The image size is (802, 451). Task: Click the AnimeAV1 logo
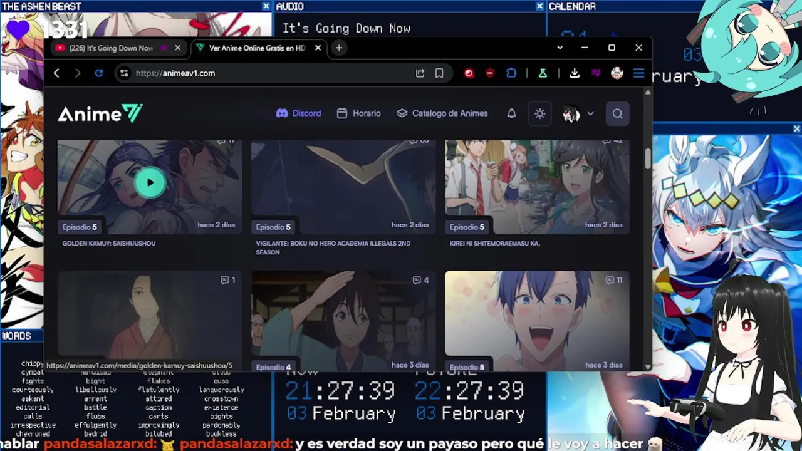100,113
